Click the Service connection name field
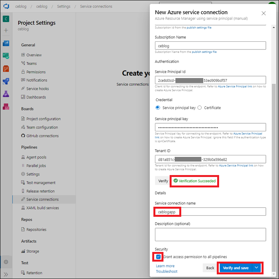Screen dimensions: 279x279 coord(210,212)
